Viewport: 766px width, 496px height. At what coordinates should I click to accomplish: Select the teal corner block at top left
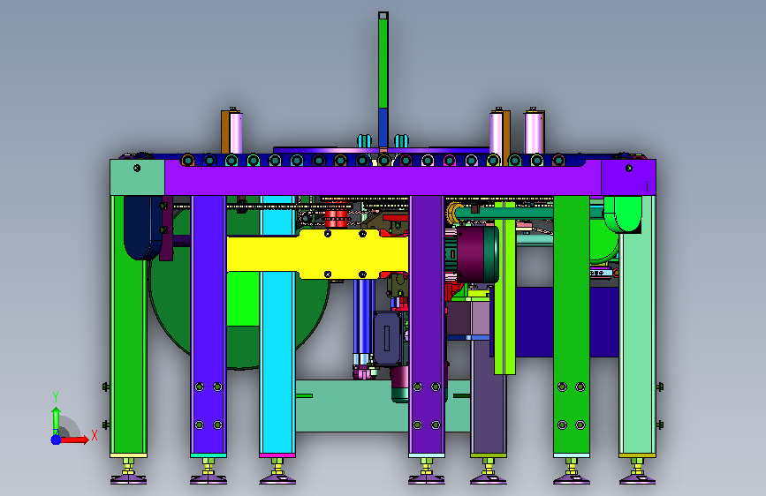click(137, 177)
